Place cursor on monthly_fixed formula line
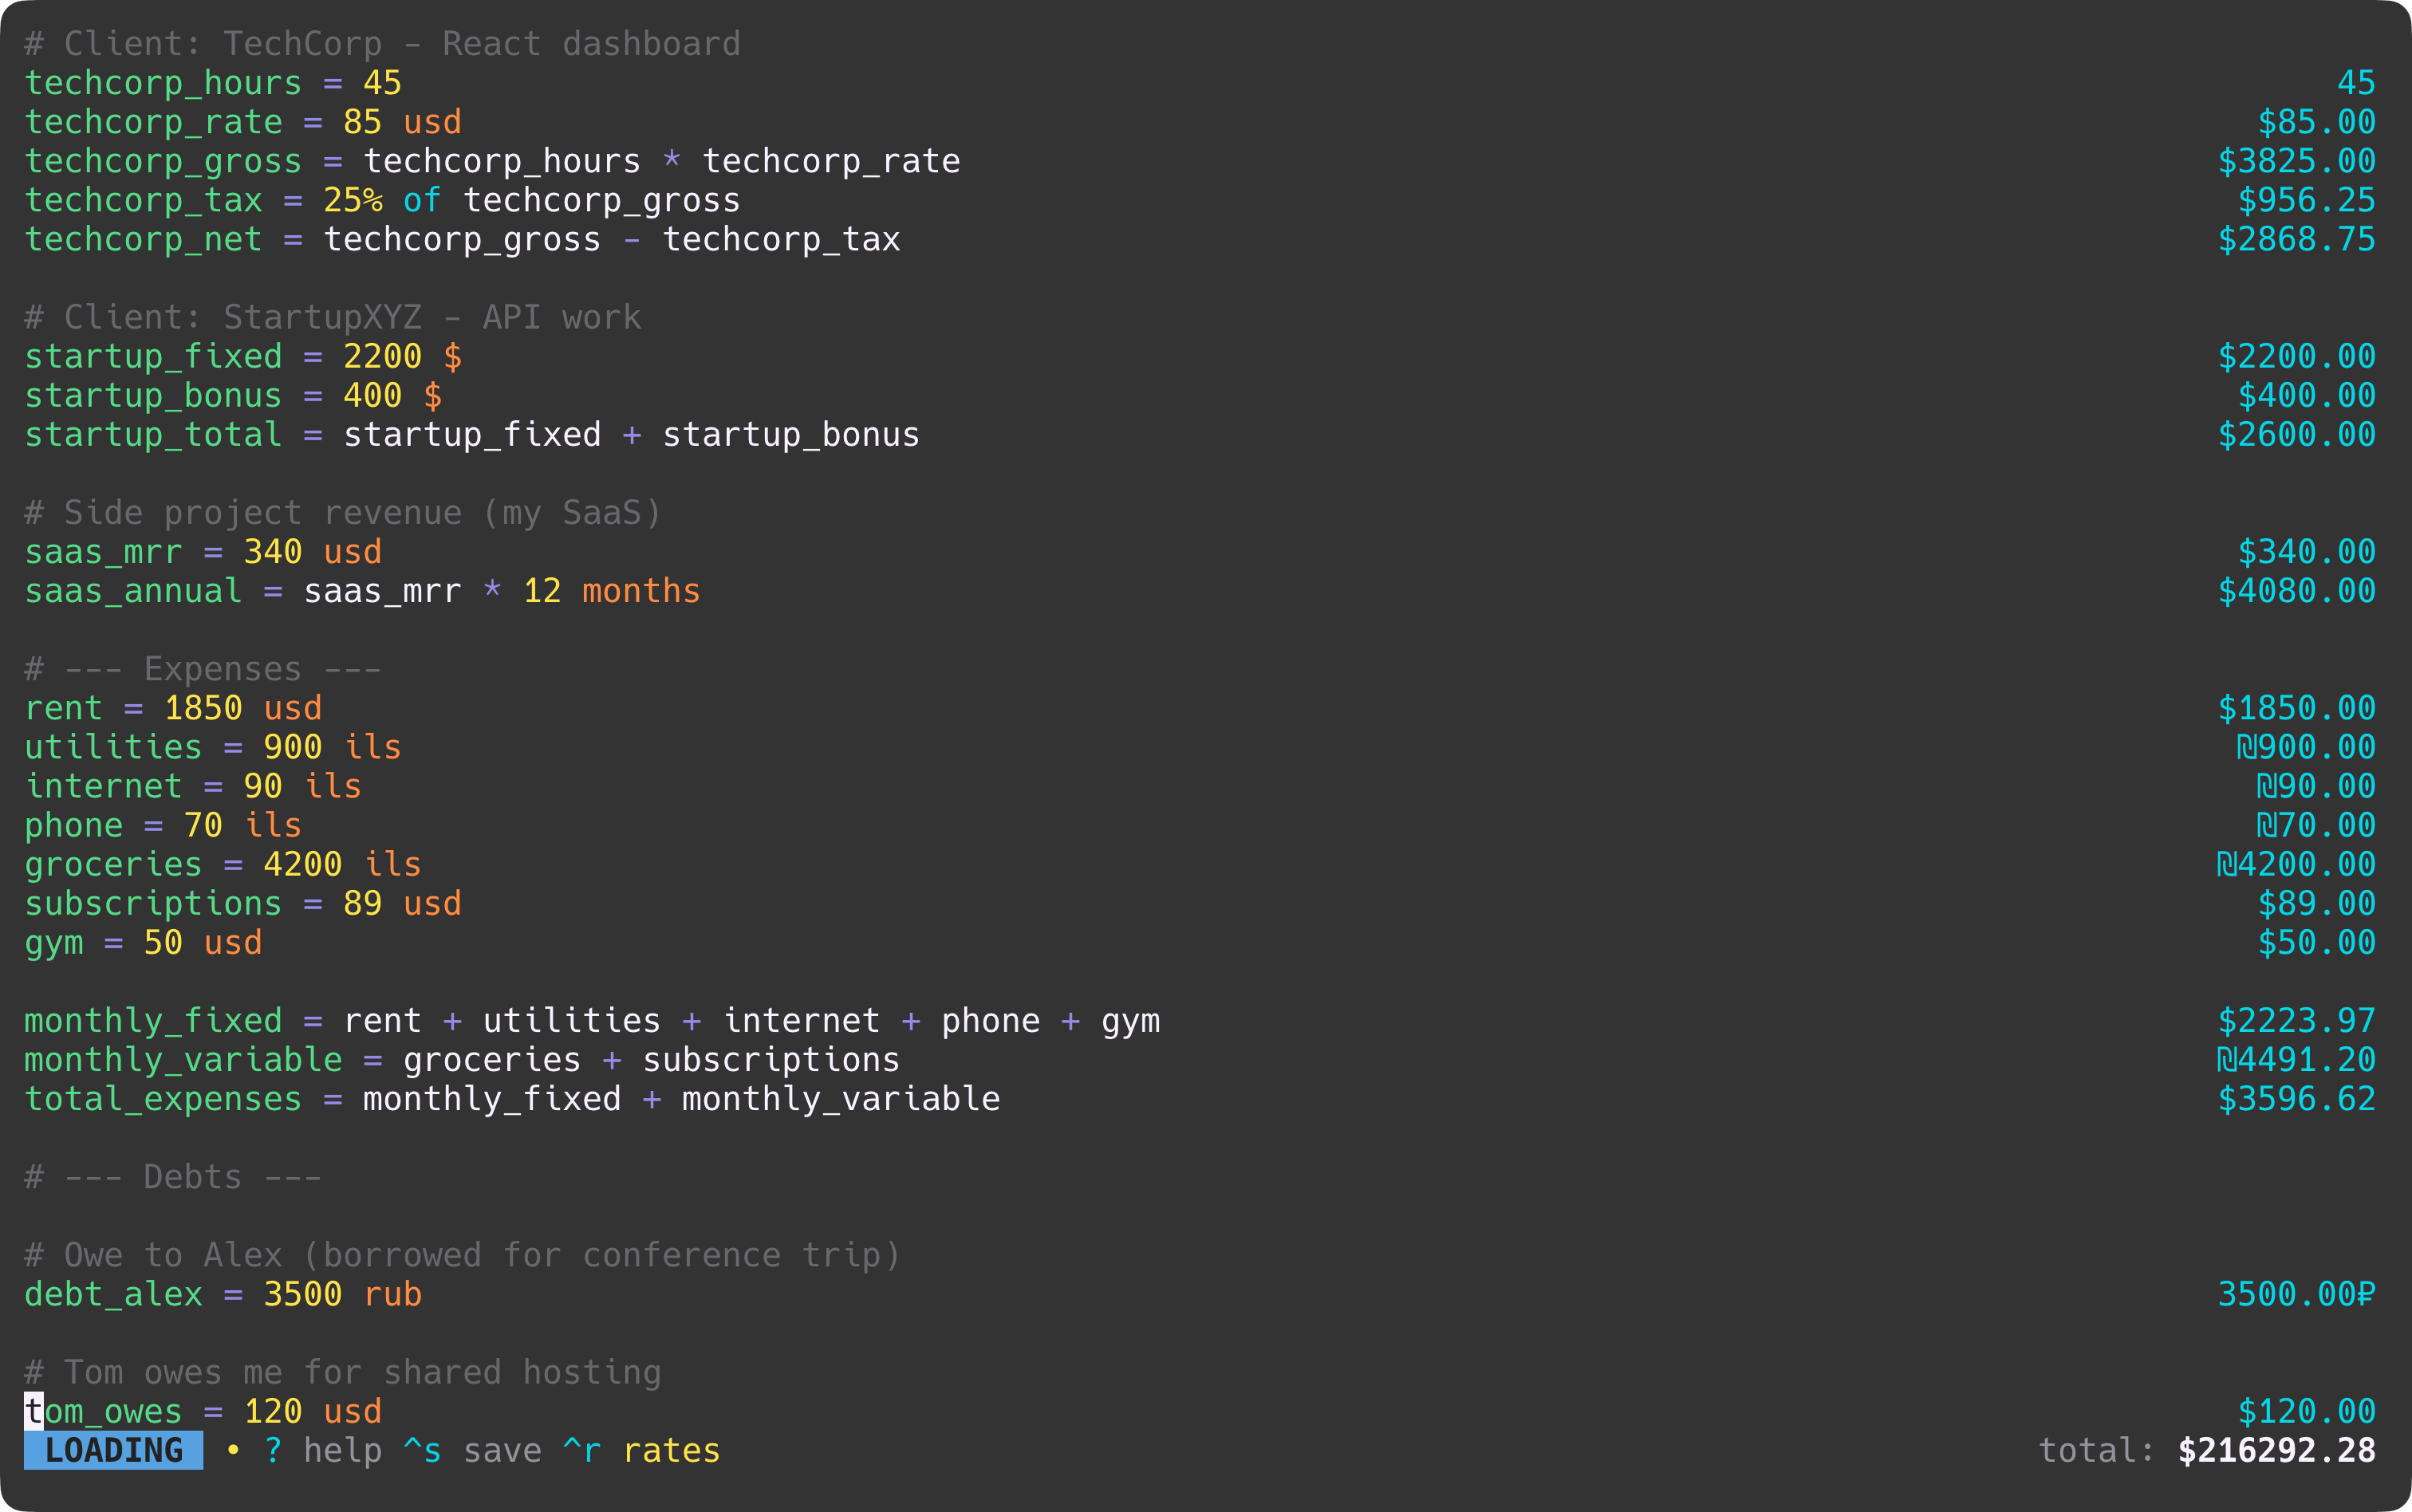This screenshot has width=2412, height=1512. (x=592, y=1021)
